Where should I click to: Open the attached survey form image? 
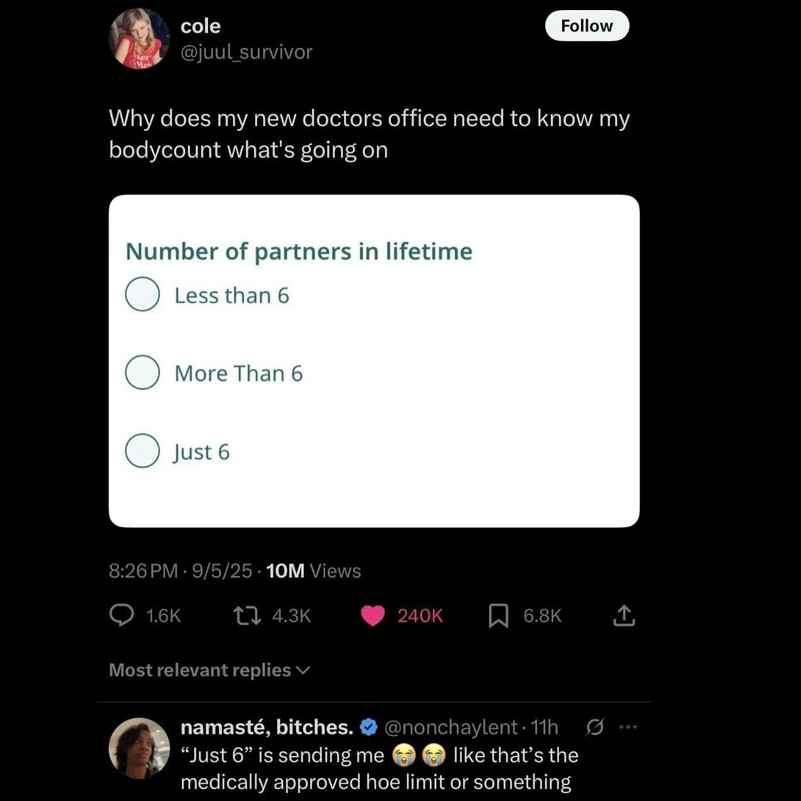(374, 360)
